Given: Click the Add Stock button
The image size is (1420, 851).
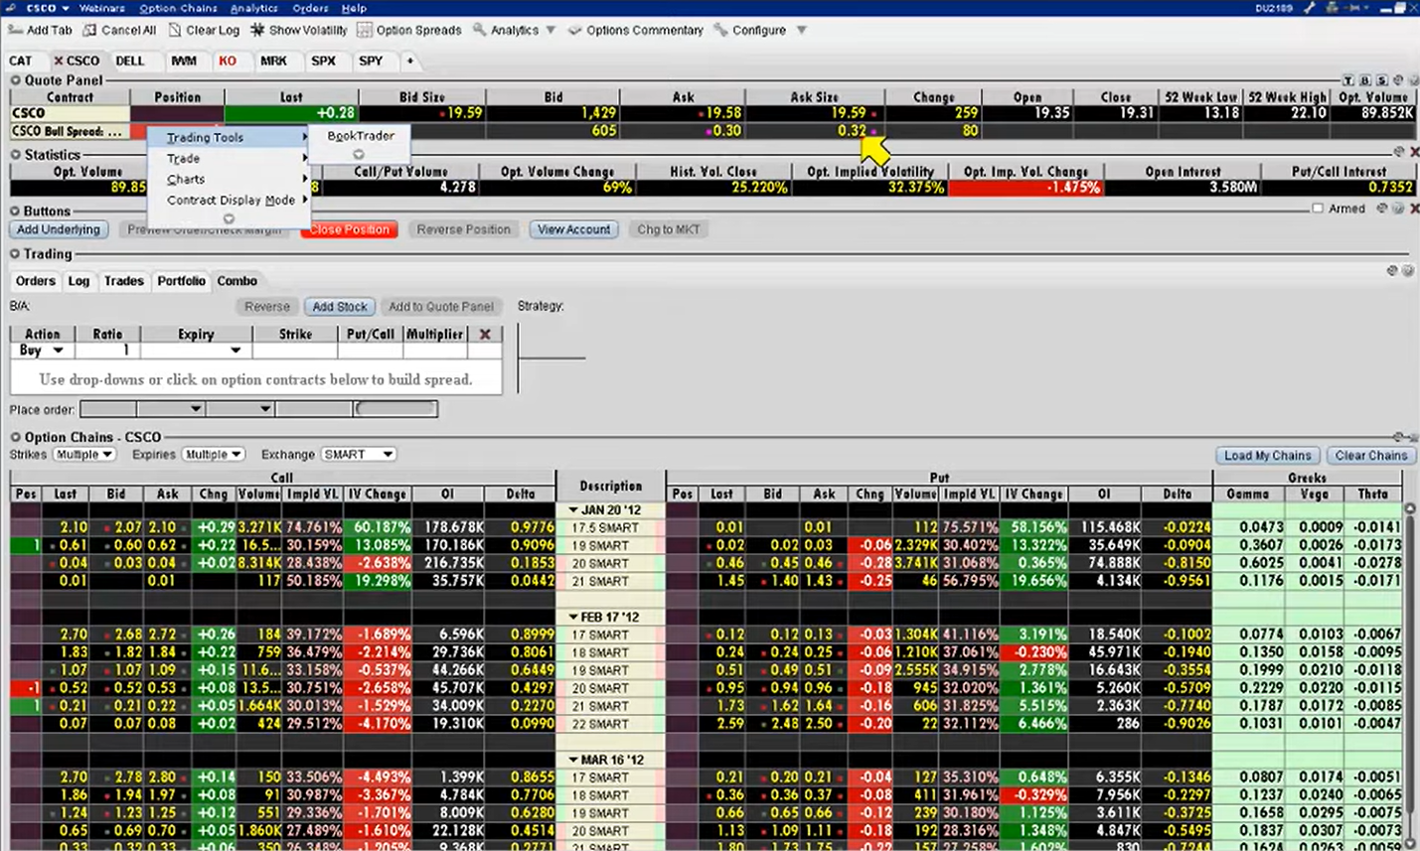Looking at the screenshot, I should coord(340,307).
